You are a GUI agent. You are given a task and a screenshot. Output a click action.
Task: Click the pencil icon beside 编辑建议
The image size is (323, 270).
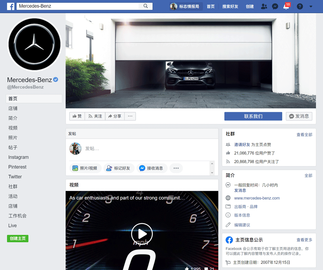click(x=228, y=225)
